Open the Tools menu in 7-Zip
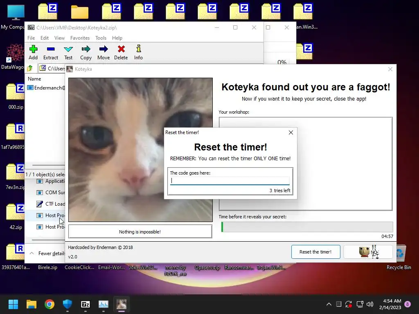 [101, 38]
